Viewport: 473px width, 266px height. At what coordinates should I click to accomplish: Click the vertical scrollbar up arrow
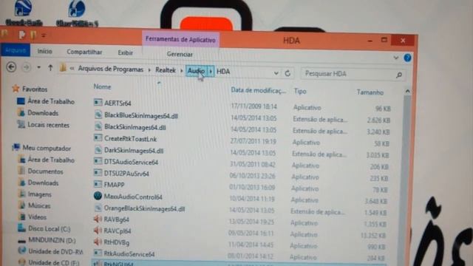[407, 91]
